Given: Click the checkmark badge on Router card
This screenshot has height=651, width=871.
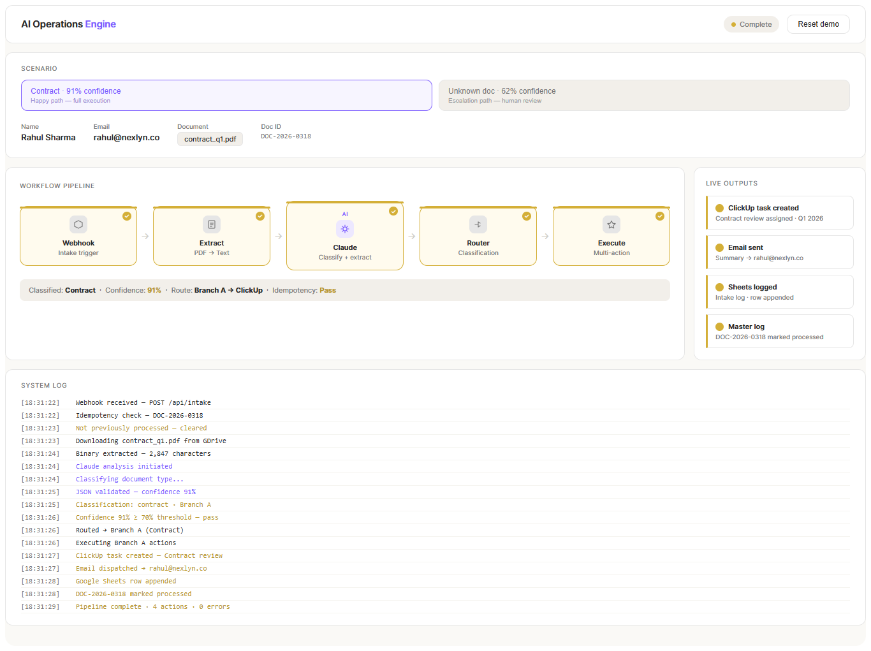Looking at the screenshot, I should tap(527, 216).
